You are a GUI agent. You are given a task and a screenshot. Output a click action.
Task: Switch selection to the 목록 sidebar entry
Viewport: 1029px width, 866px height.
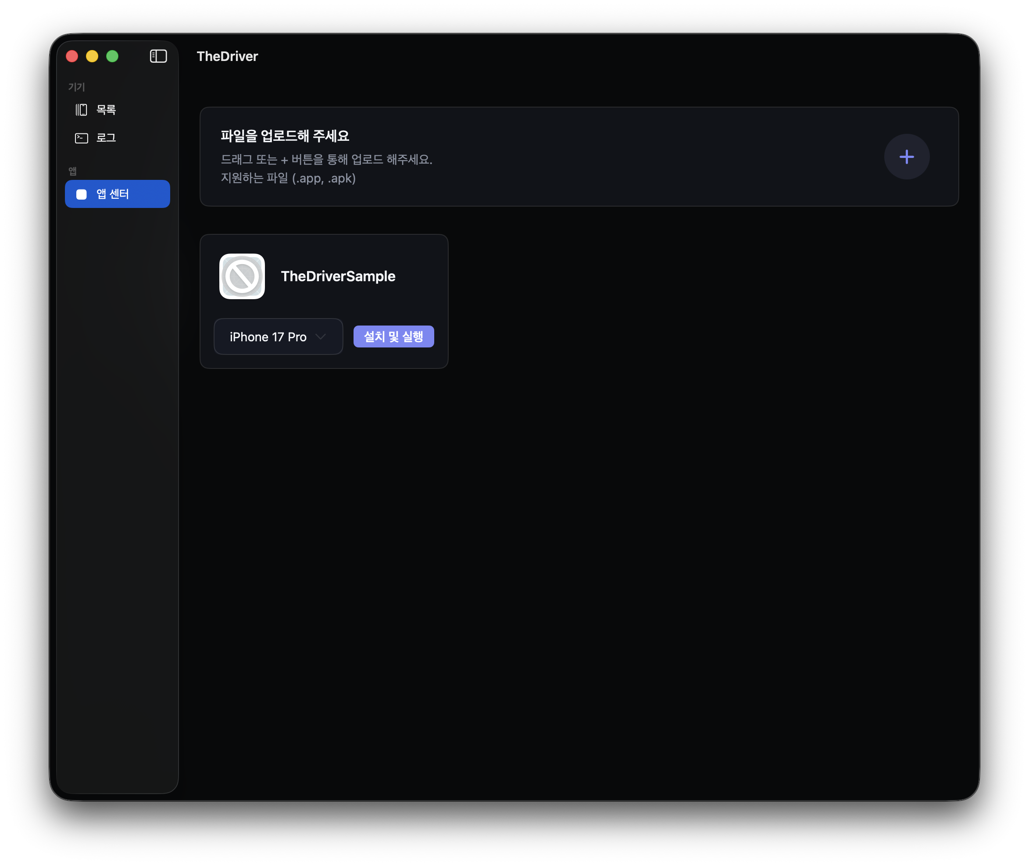105,109
